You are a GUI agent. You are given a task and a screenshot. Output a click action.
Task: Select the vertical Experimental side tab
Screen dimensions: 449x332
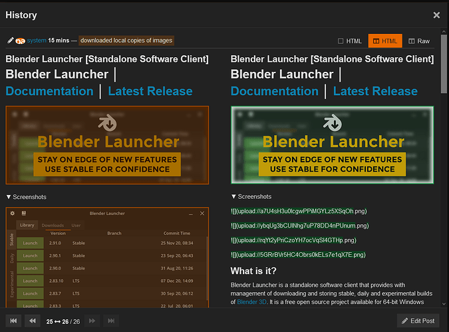(12, 285)
